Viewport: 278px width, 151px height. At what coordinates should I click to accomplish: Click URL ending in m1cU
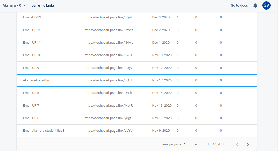pos(109,80)
